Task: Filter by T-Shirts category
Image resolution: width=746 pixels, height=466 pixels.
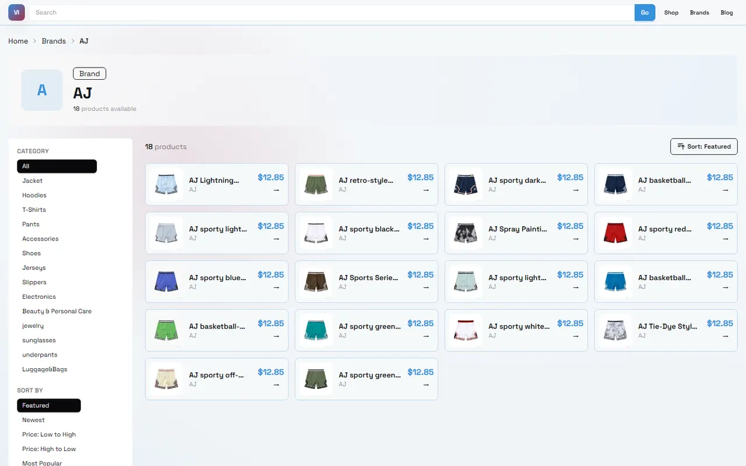Action: coord(57,210)
